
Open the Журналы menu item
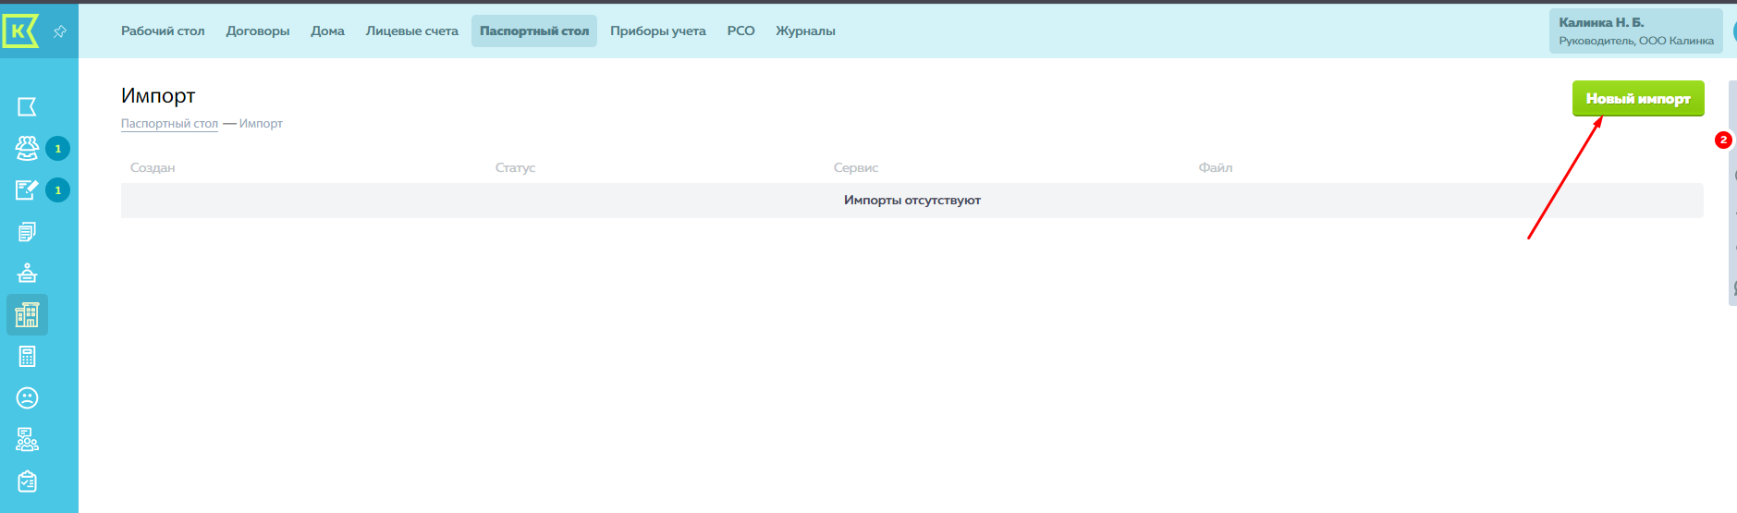pos(805,31)
